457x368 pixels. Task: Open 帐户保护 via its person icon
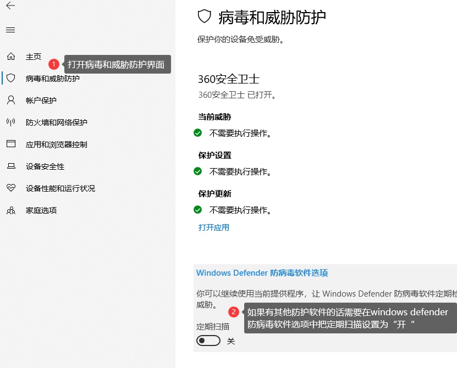(x=10, y=100)
